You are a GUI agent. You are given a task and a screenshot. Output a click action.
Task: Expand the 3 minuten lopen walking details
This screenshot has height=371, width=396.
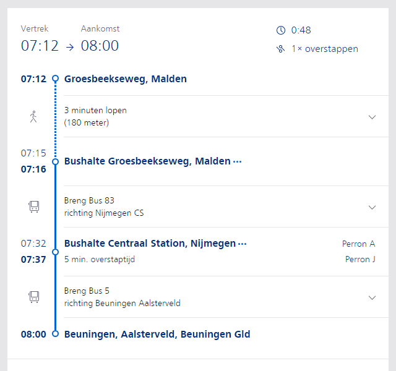point(372,117)
